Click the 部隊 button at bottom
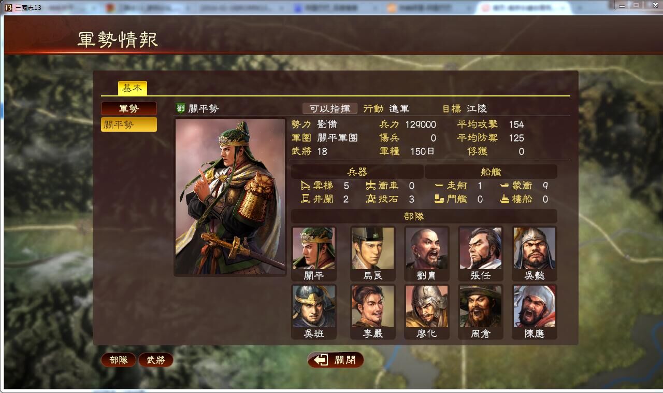This screenshot has height=393, width=663. (119, 360)
